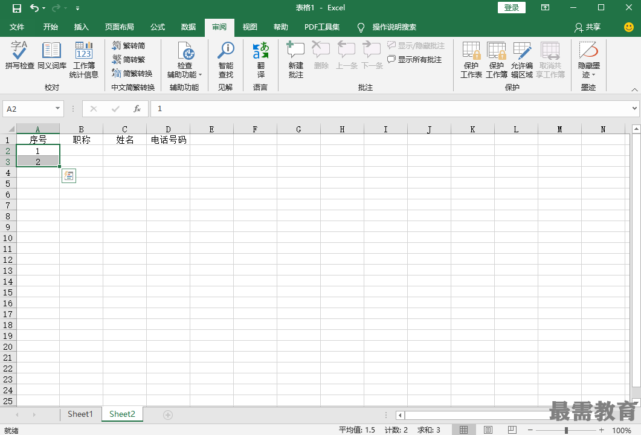
Task: Open the PDF工具集 tab
Action: 322,27
